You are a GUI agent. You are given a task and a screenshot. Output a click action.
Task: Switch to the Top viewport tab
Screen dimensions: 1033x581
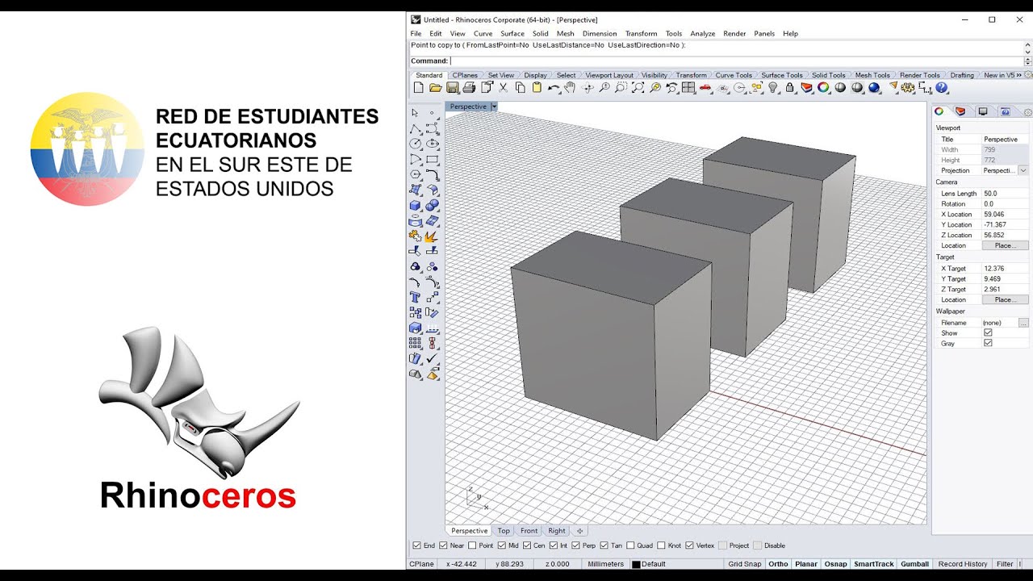504,531
